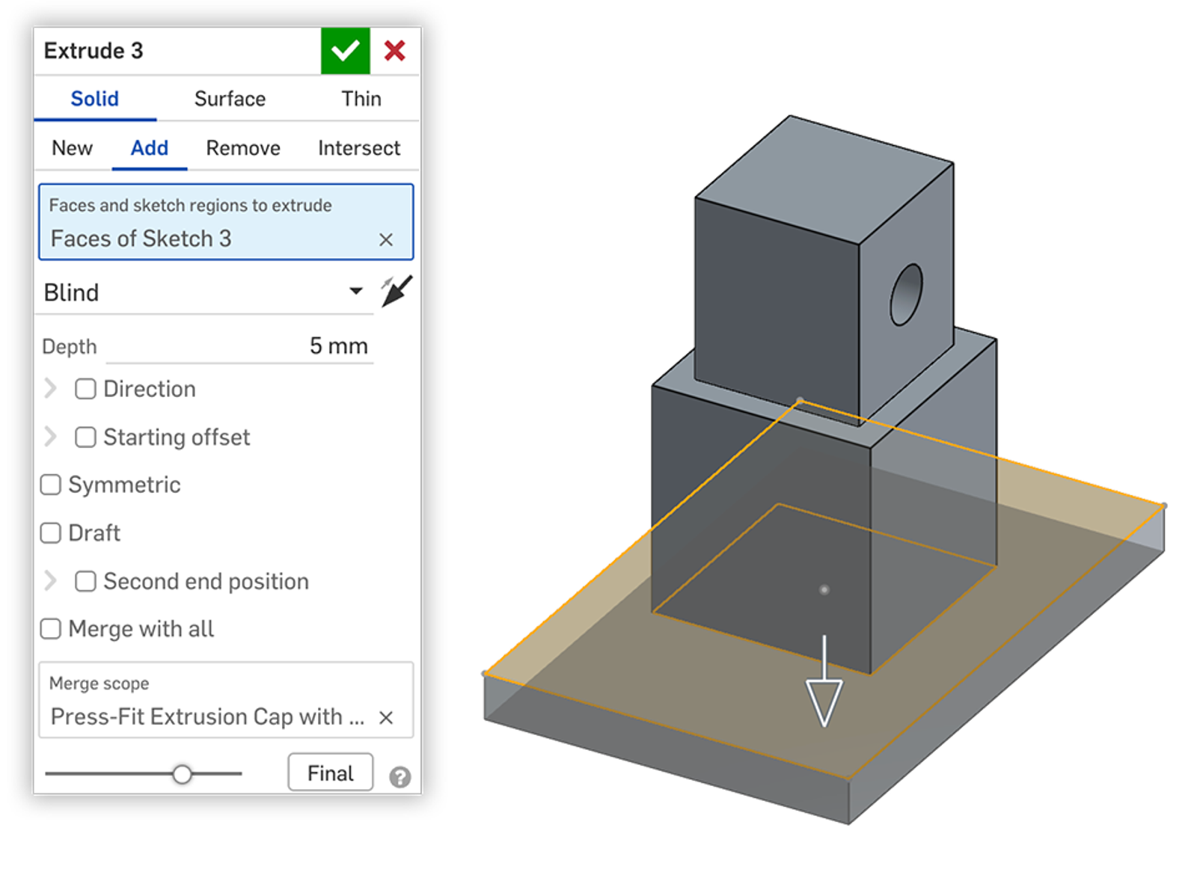Expand the Second end position chevron
1197x875 pixels.
pyautogui.click(x=50, y=581)
